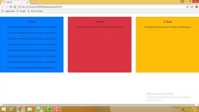Open the Bilişim Dünyası bookmark
199x112 pixels.
tap(35, 11)
